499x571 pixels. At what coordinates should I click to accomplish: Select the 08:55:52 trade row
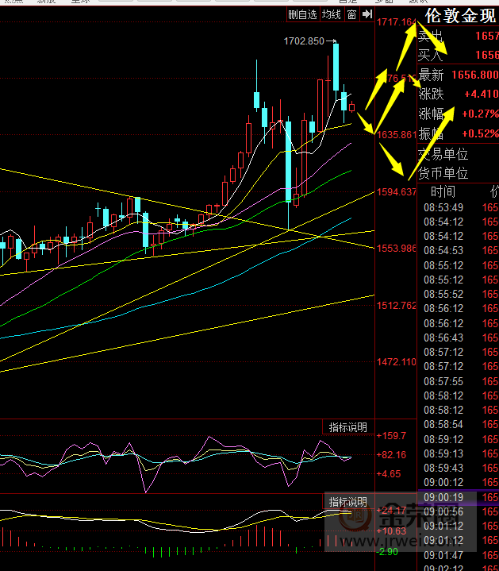pos(459,294)
